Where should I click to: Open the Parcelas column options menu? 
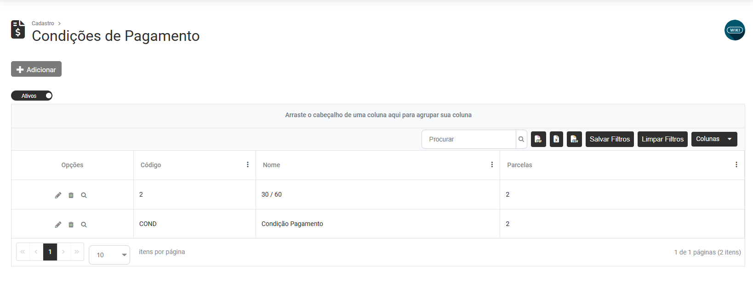[736, 164]
